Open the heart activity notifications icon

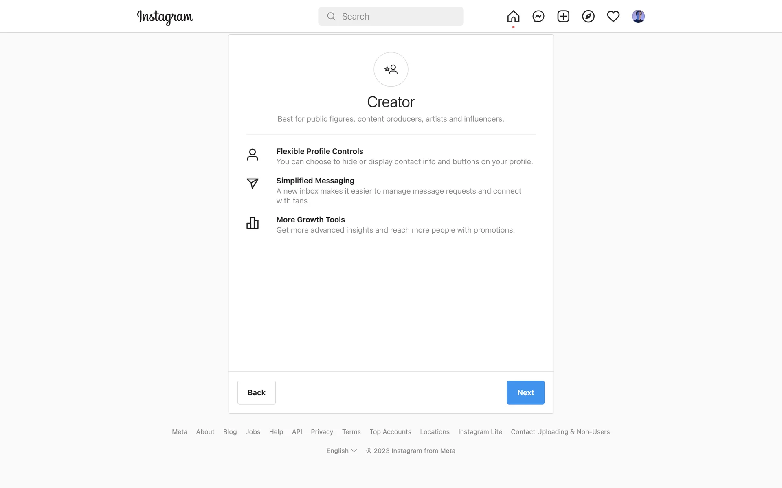613,17
